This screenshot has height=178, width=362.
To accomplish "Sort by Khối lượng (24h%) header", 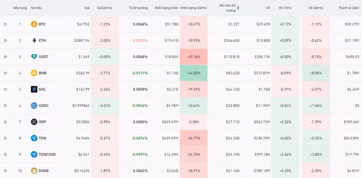I will (x=194, y=8).
